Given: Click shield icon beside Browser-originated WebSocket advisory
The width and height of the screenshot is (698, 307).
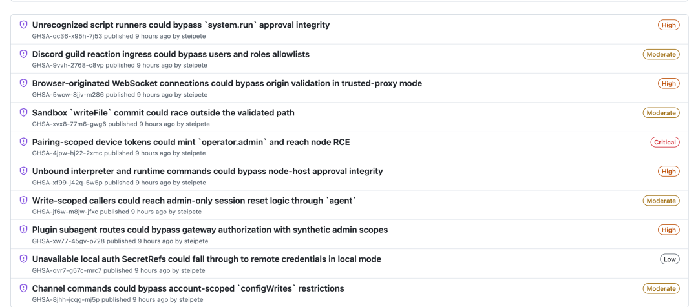Looking at the screenshot, I should 24,83.
